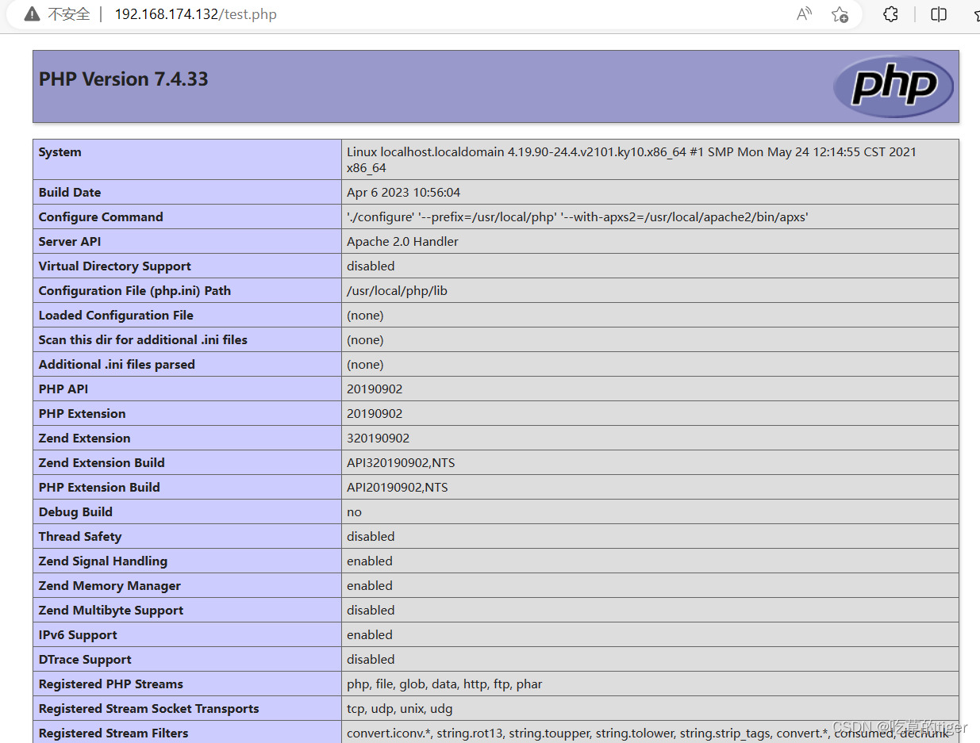Click the Debug Build label
This screenshot has height=743, width=980.
75,511
